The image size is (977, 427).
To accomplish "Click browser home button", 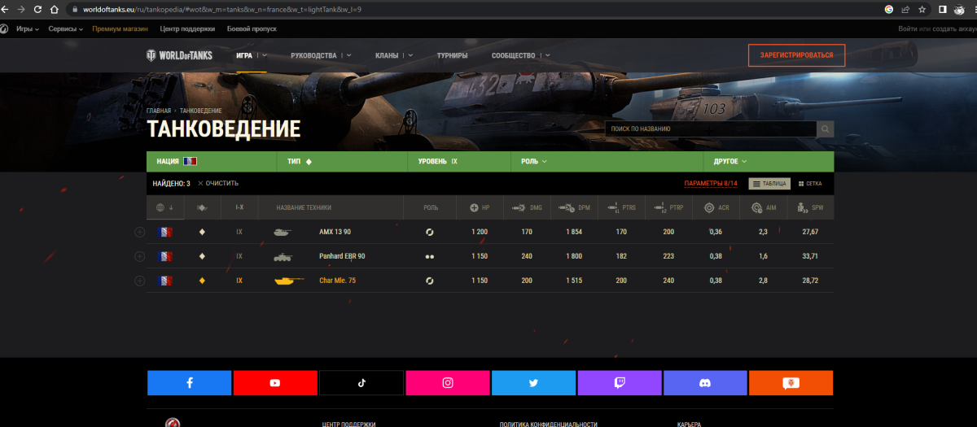I will [54, 9].
